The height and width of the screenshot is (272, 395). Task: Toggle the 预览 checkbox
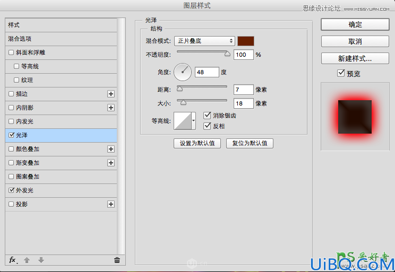pos(341,73)
